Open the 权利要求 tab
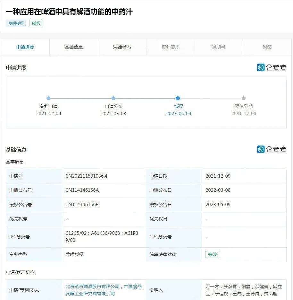 click(x=170, y=47)
